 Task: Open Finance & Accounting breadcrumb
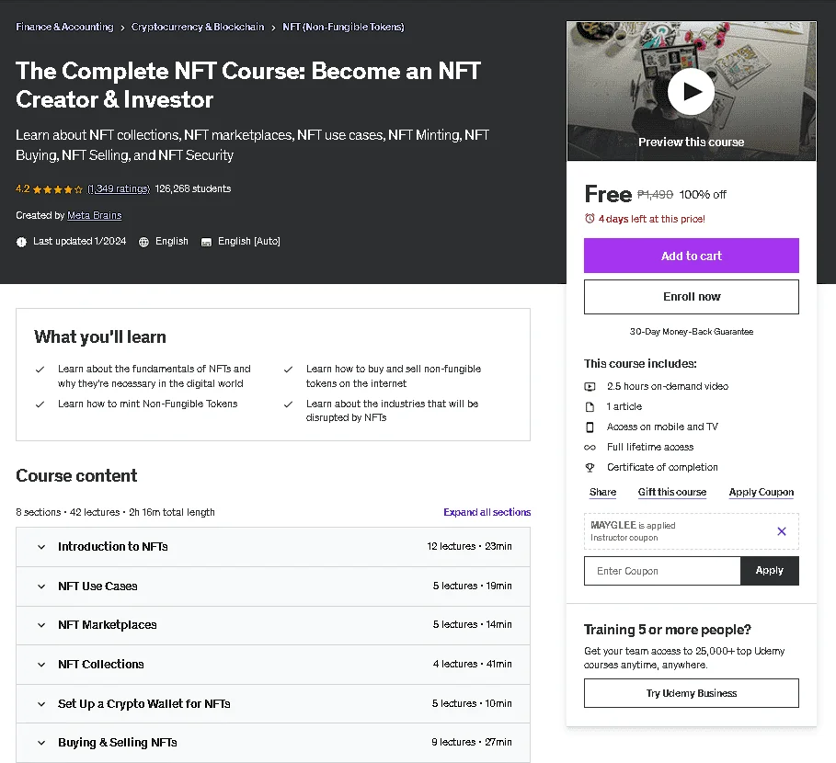coord(64,27)
